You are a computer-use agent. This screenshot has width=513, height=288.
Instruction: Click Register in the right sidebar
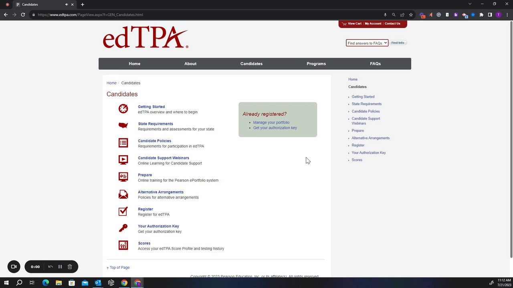click(x=358, y=146)
